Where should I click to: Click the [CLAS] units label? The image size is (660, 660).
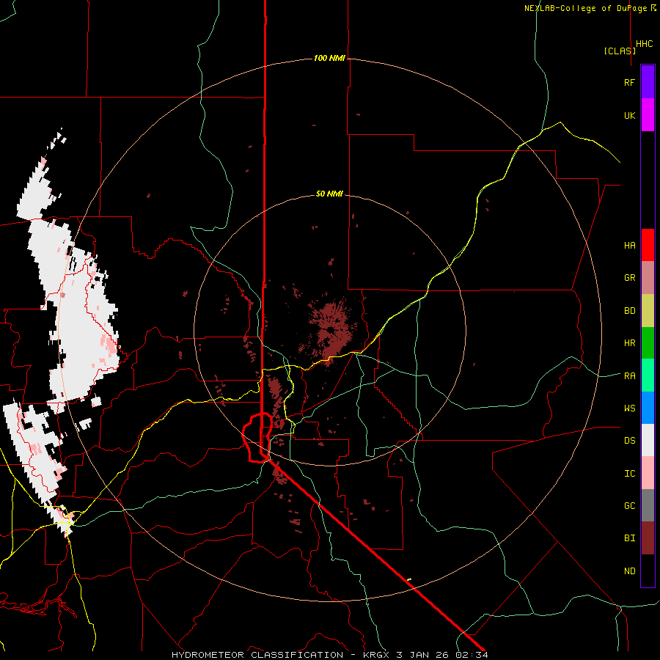point(620,51)
